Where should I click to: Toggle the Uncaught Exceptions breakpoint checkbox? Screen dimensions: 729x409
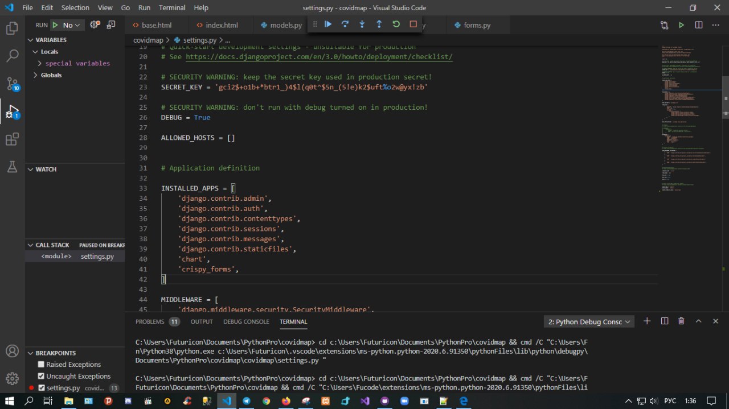(41, 376)
